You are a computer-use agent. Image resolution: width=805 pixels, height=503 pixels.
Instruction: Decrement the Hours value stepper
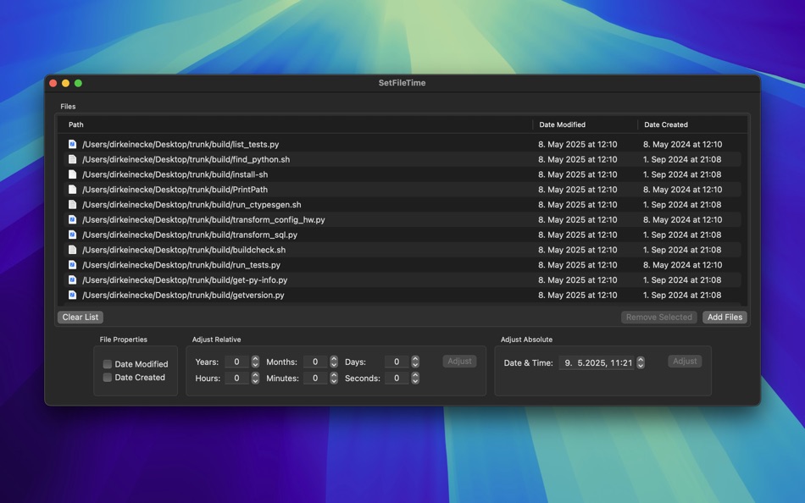(255, 381)
